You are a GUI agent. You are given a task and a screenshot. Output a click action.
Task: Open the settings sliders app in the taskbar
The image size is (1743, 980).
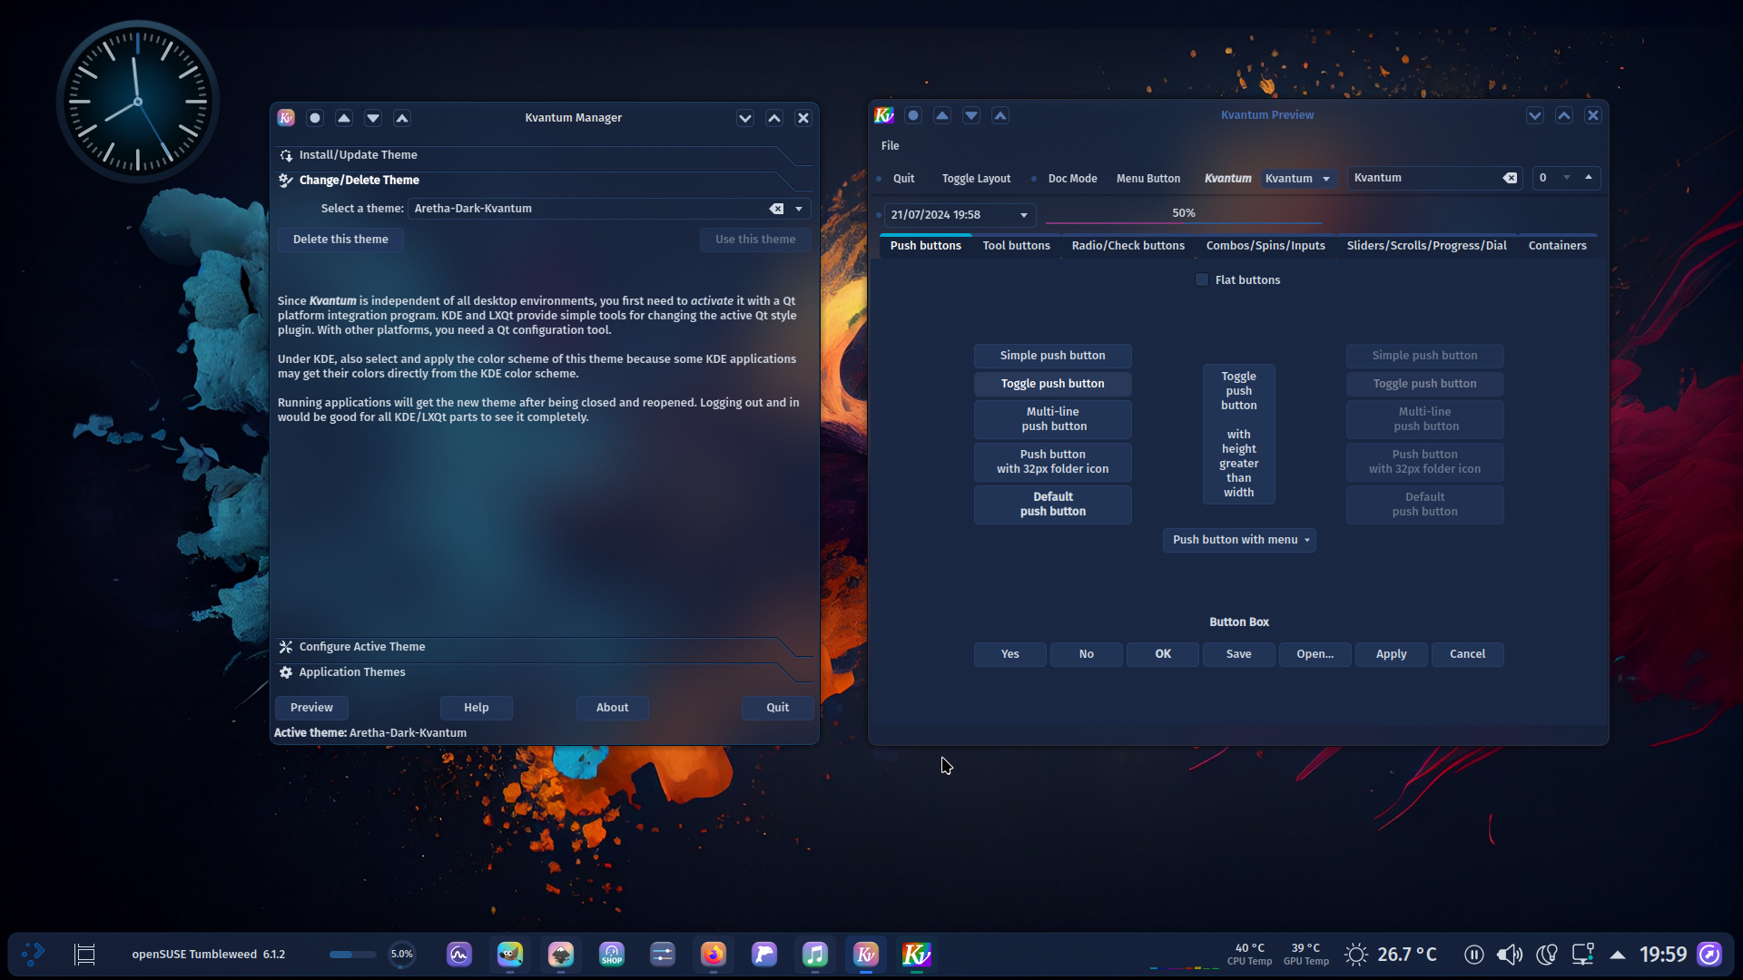663,954
